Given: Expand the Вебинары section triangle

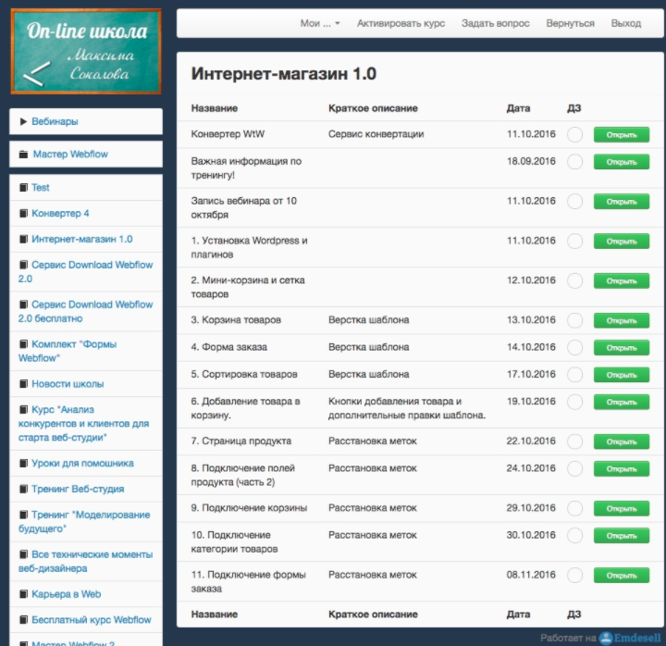Looking at the screenshot, I should 23,121.
